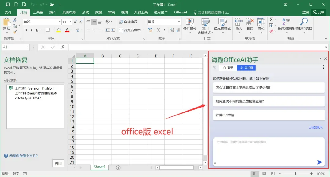Click the 关闭 button in document recovery pane

(x=58, y=163)
